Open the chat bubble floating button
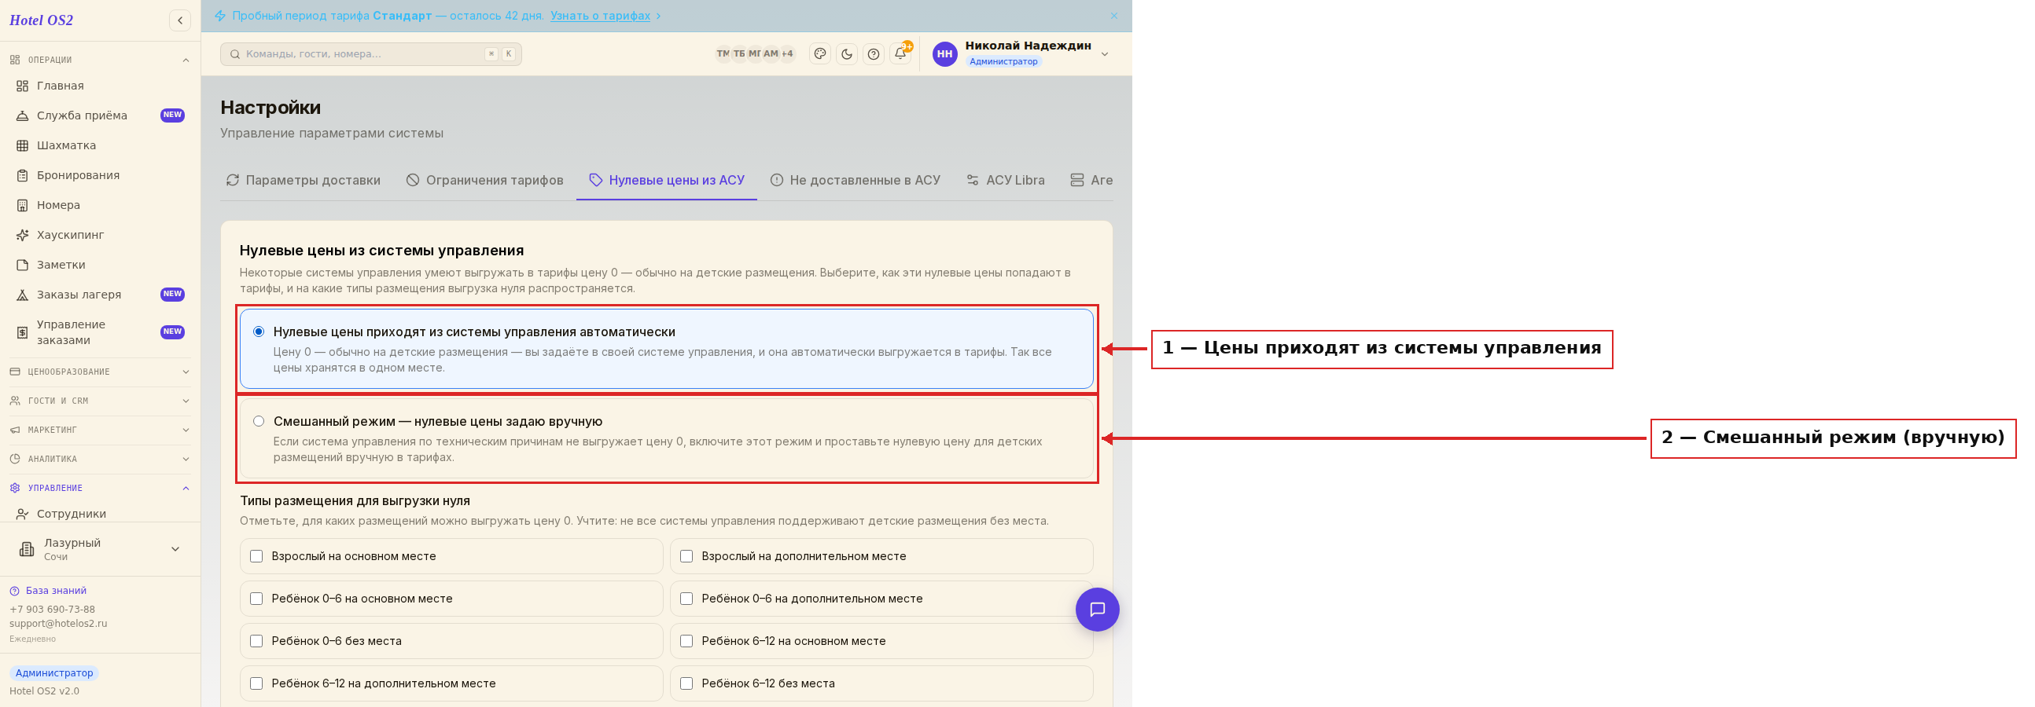Screen dimensions: 2035x707 tap(1097, 609)
